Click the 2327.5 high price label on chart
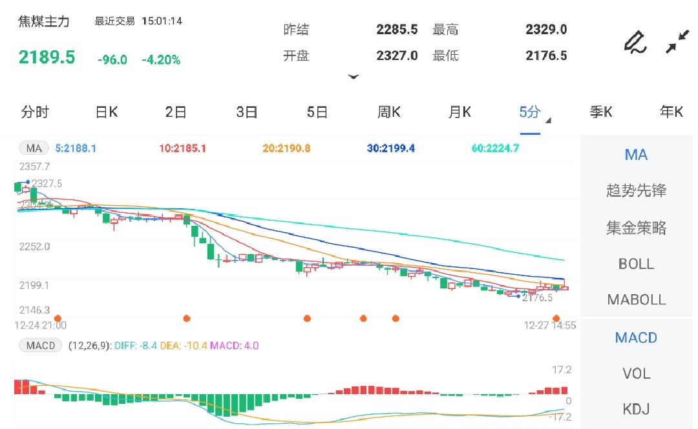This screenshot has width=698, height=429. 47,184
